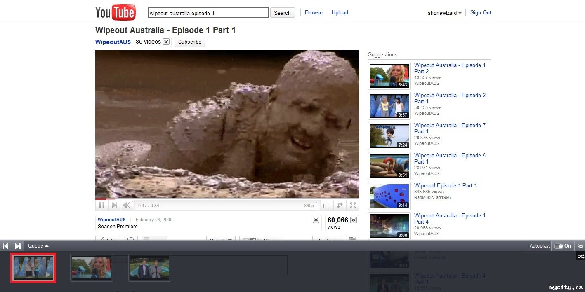
Task: Click the YouTube logo
Action: coord(115,12)
